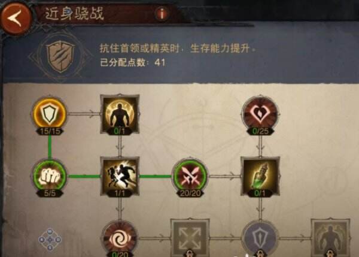
Task: Click the 近身骁战 title banner
Action: 74,14
